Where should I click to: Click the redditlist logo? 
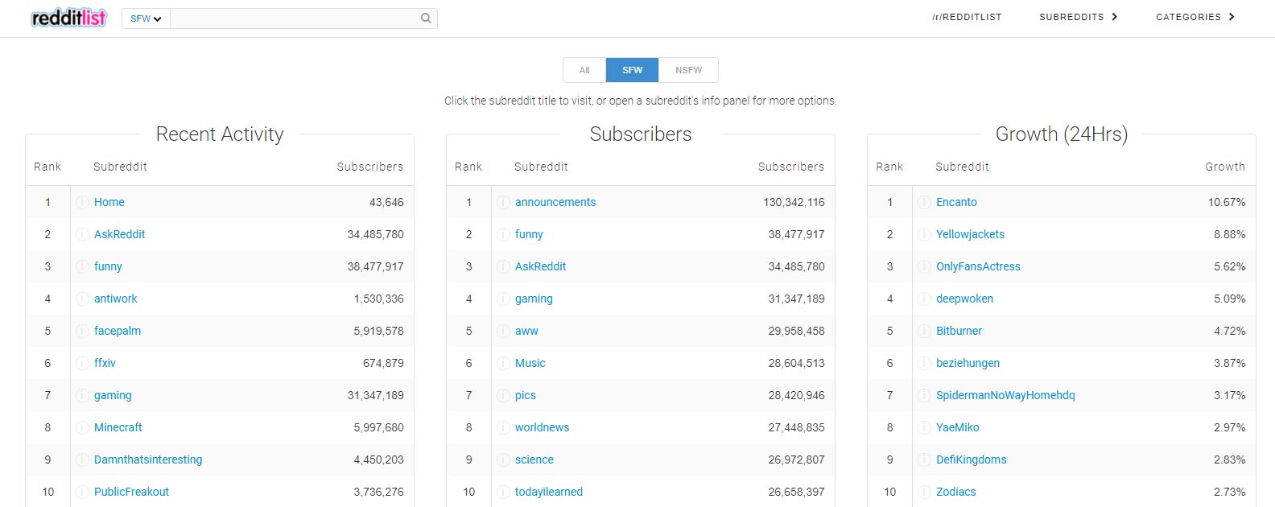point(68,18)
